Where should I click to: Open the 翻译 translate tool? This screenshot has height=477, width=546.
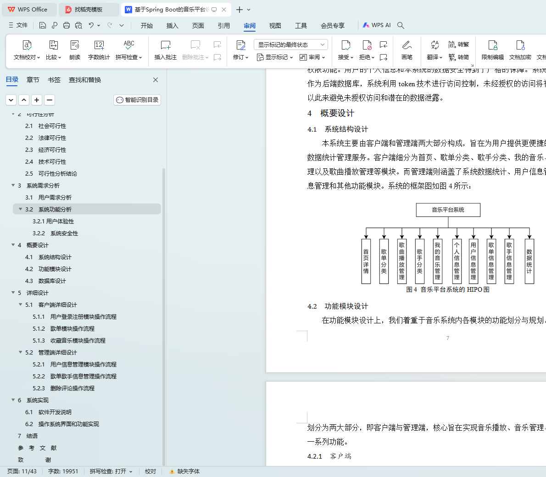pyautogui.click(x=435, y=50)
